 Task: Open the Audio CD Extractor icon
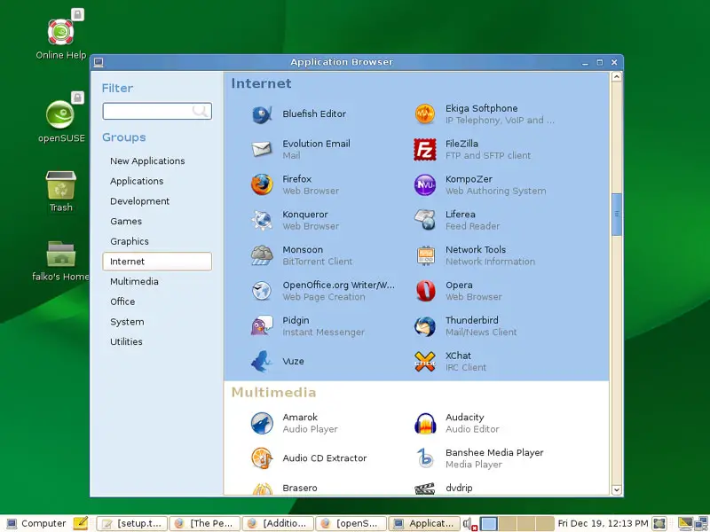point(262,458)
